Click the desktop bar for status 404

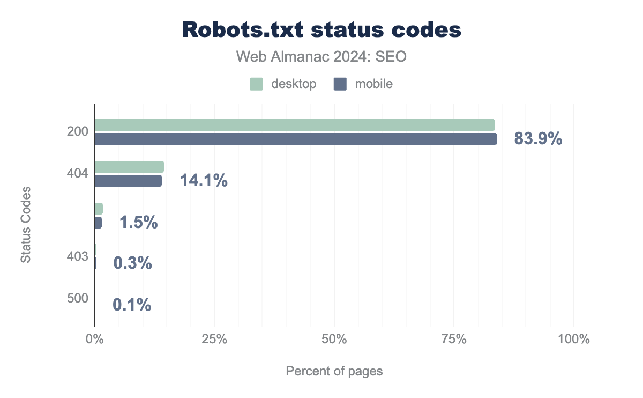[x=129, y=167]
